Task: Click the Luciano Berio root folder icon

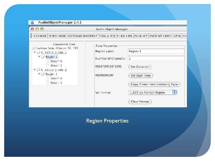Action: pos(34,48)
